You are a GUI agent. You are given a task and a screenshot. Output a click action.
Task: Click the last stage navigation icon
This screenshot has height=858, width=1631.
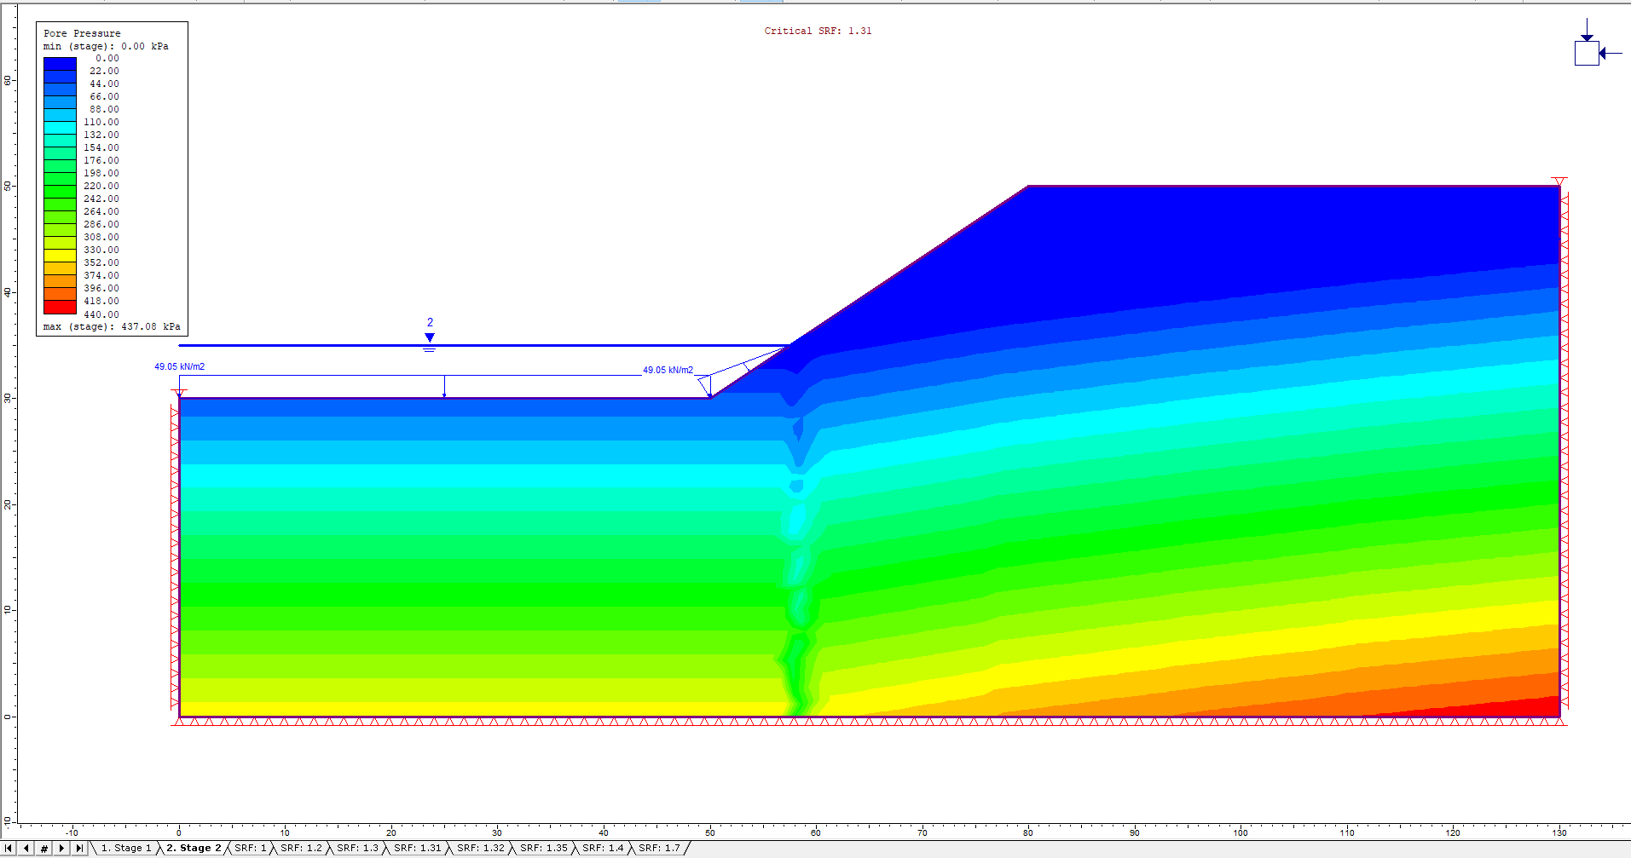click(79, 848)
